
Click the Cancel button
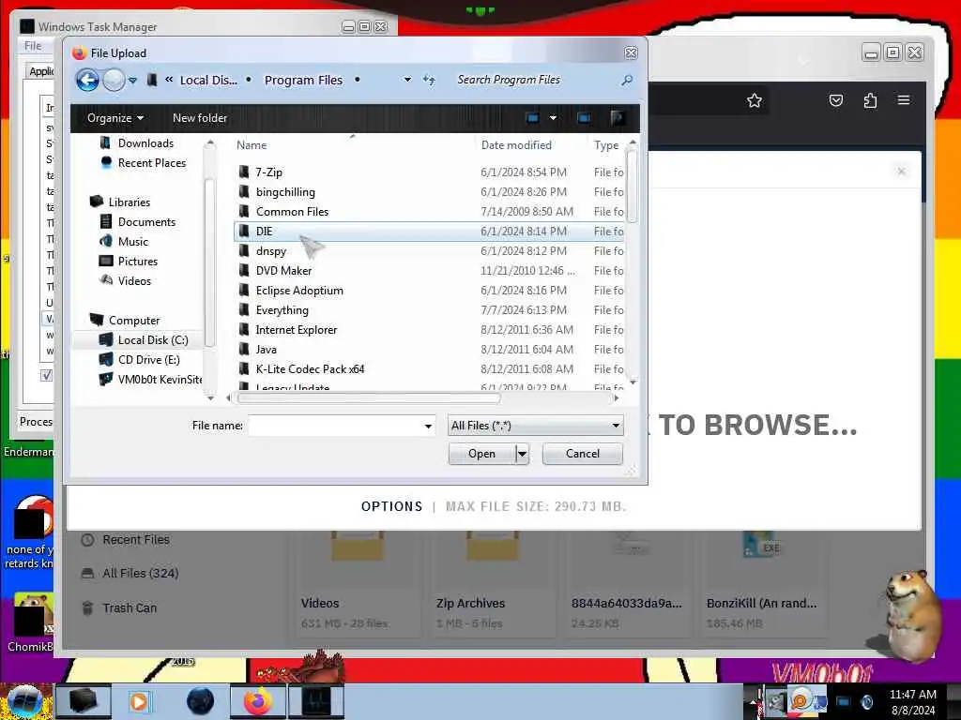(582, 454)
